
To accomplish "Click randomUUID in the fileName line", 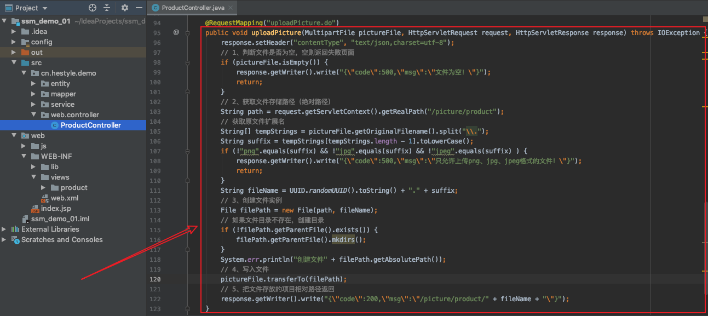I will [x=329, y=190].
